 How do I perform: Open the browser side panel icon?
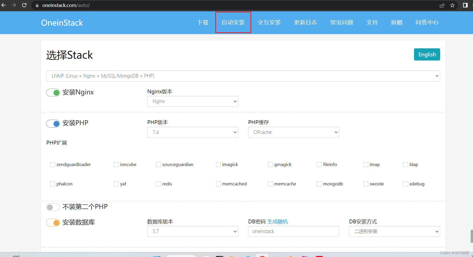(465, 5)
